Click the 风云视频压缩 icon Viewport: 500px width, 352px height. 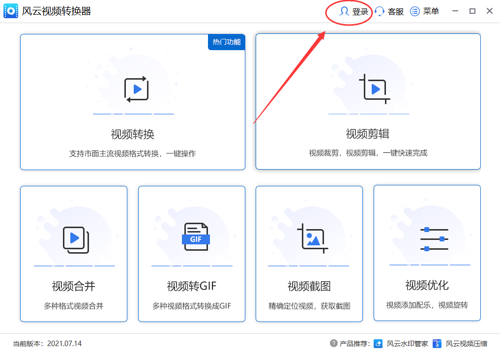437,343
